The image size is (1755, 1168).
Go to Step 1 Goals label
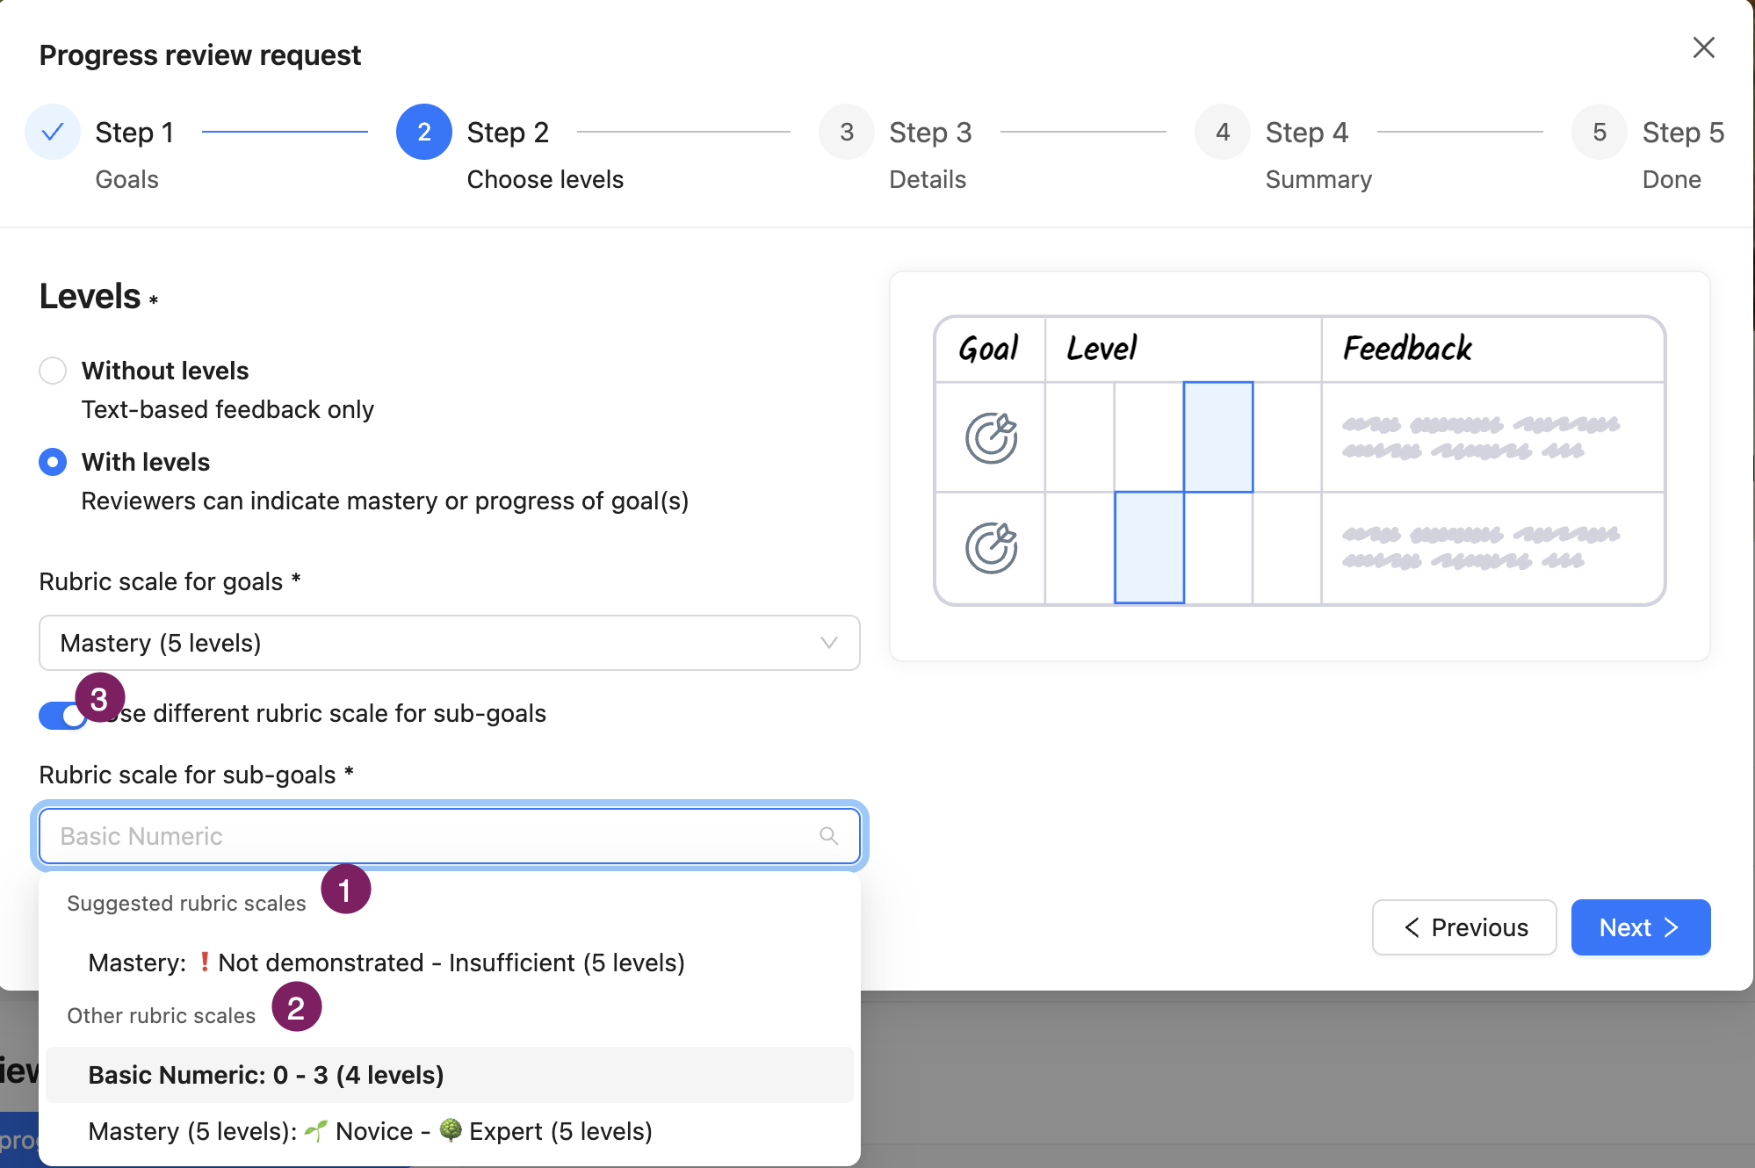126,179
